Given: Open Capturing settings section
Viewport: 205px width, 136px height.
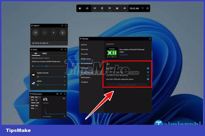Looking at the screenshot, I should [85, 68].
